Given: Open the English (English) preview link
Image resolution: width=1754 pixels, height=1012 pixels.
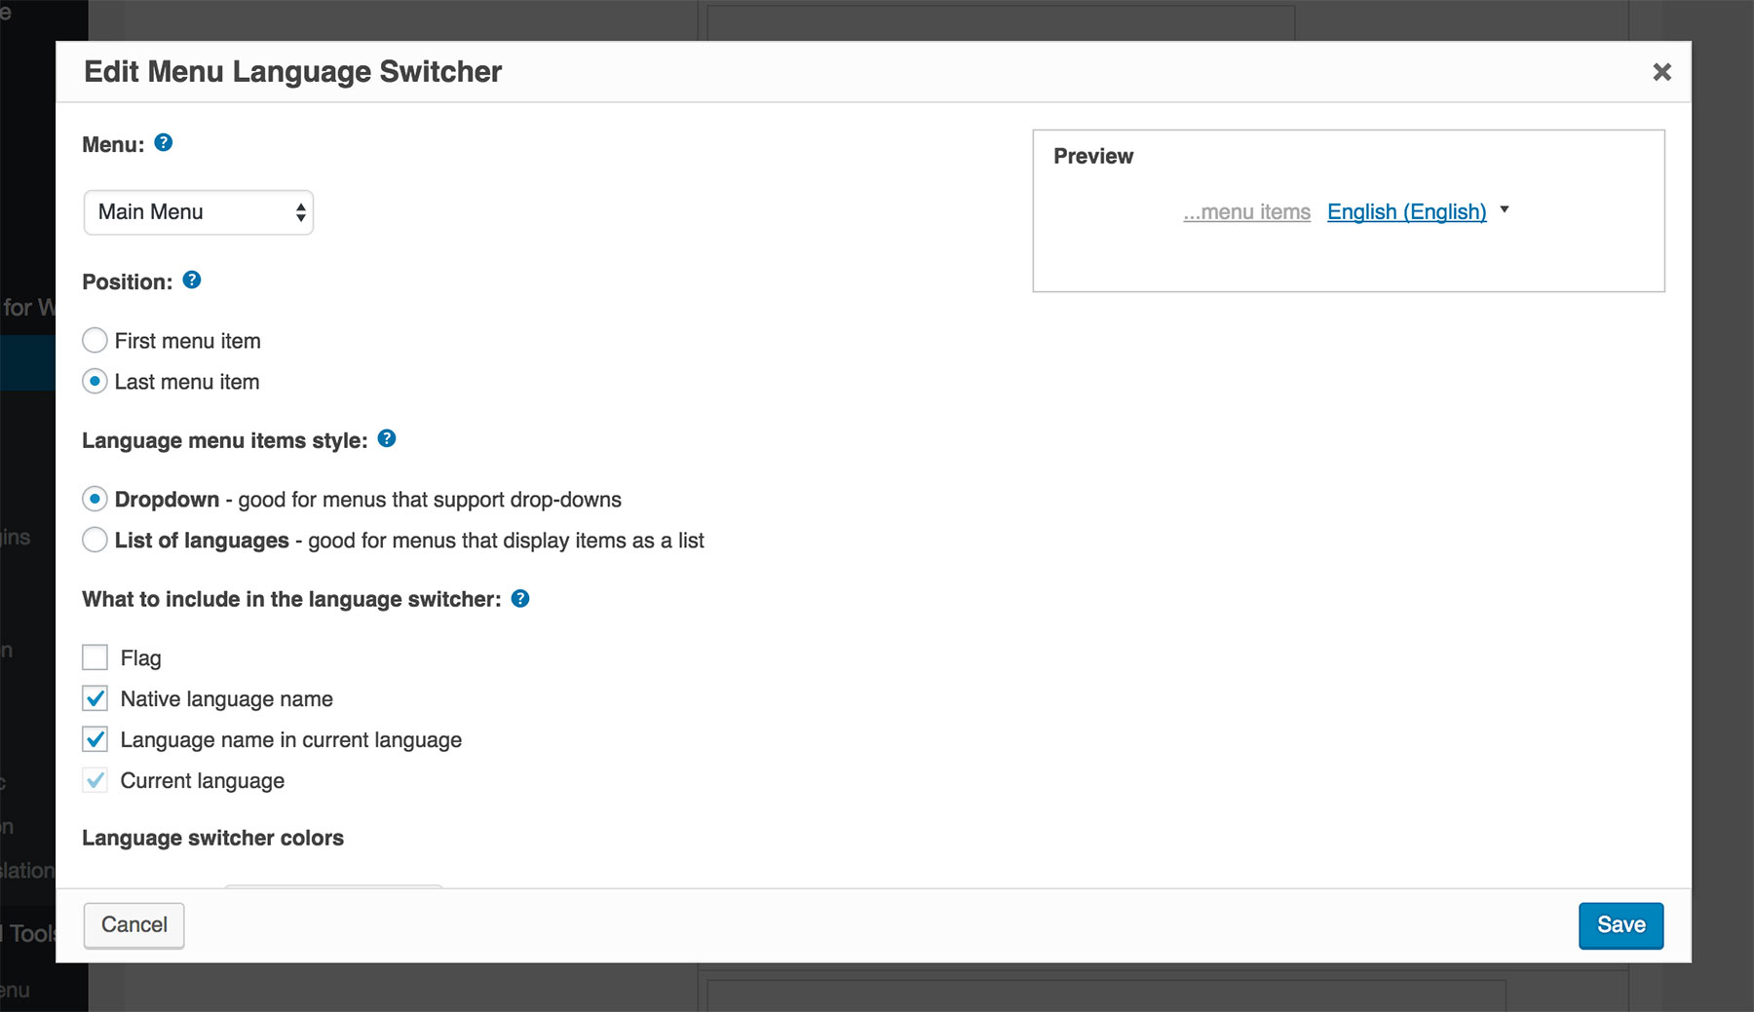Looking at the screenshot, I should 1406,211.
